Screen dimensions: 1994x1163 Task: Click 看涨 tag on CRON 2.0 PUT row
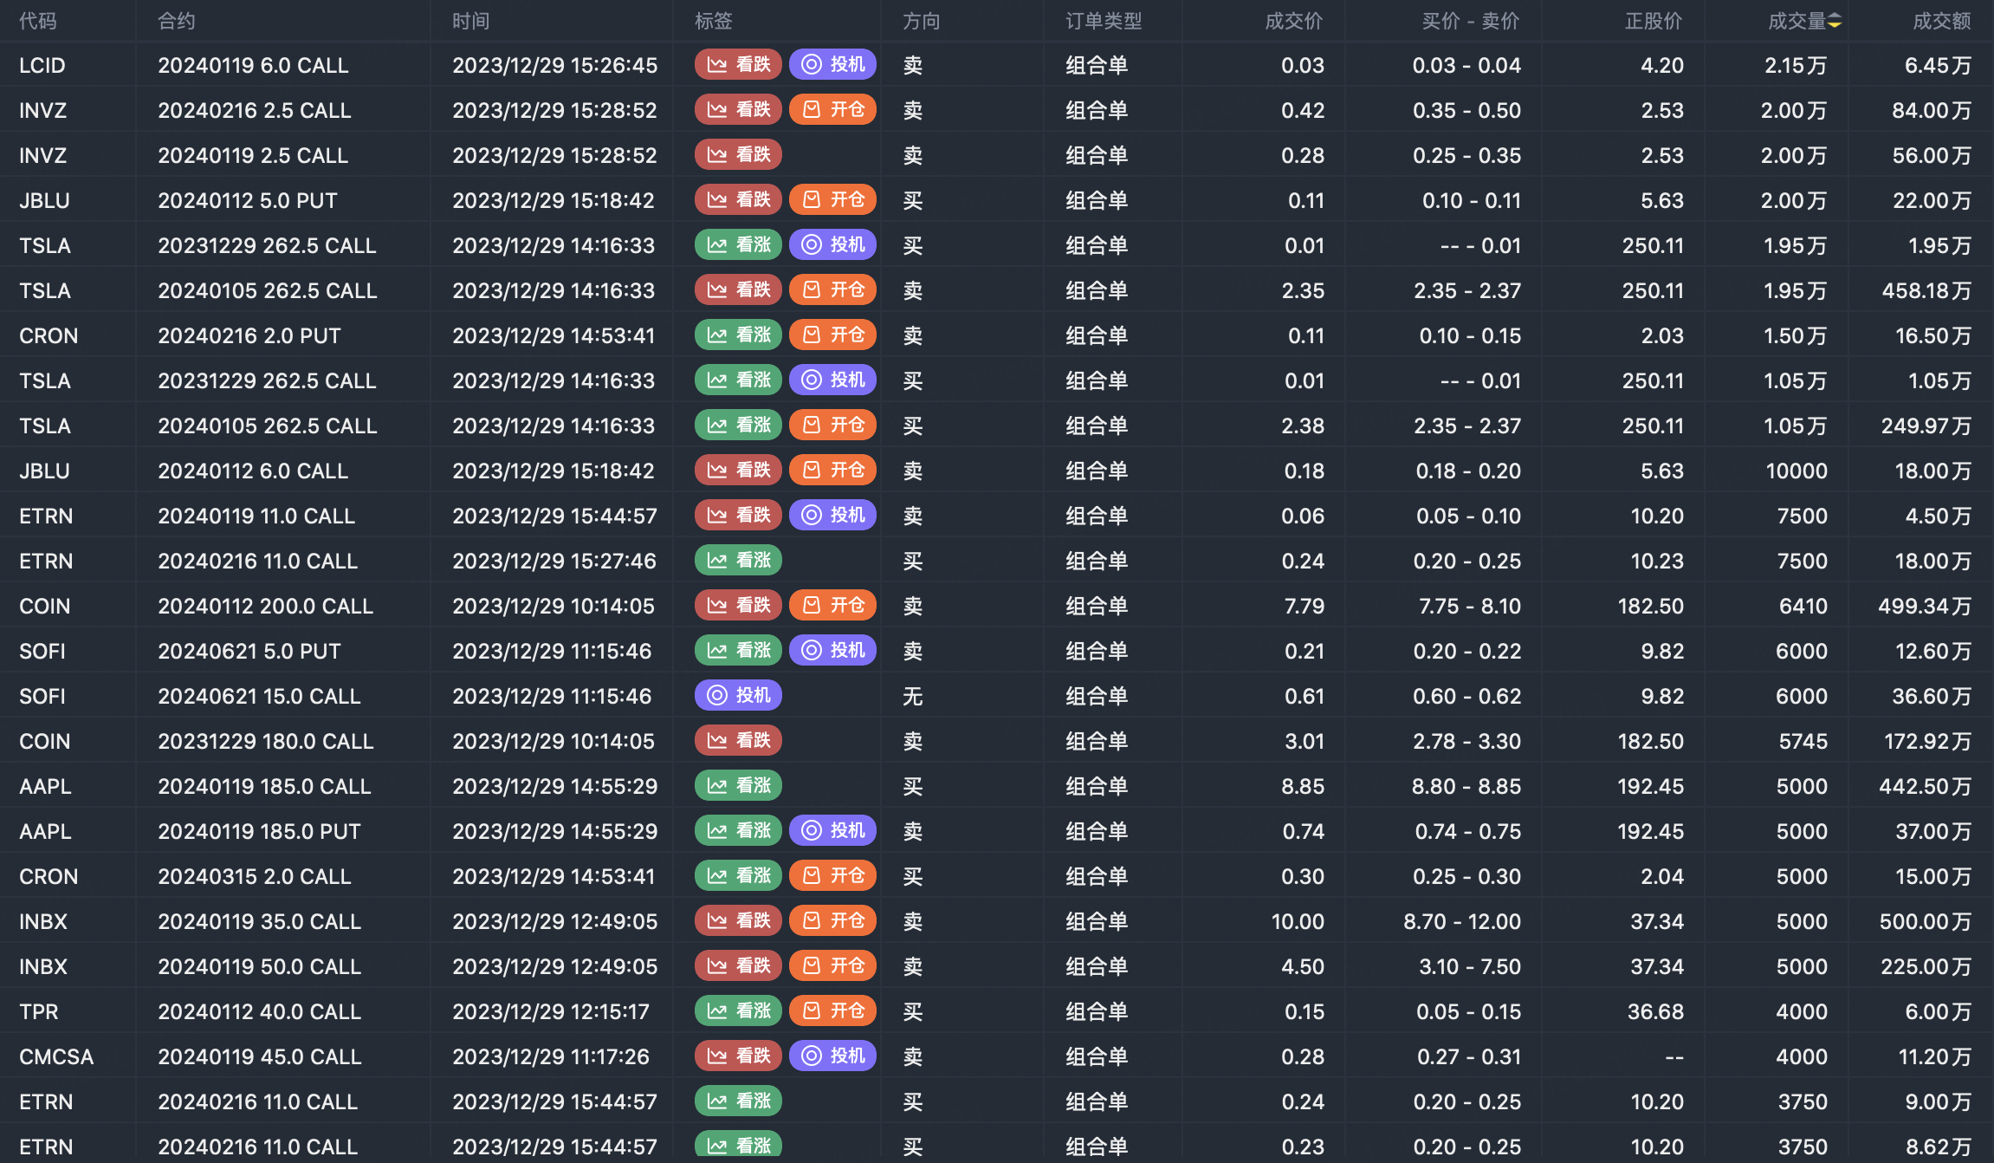[738, 335]
